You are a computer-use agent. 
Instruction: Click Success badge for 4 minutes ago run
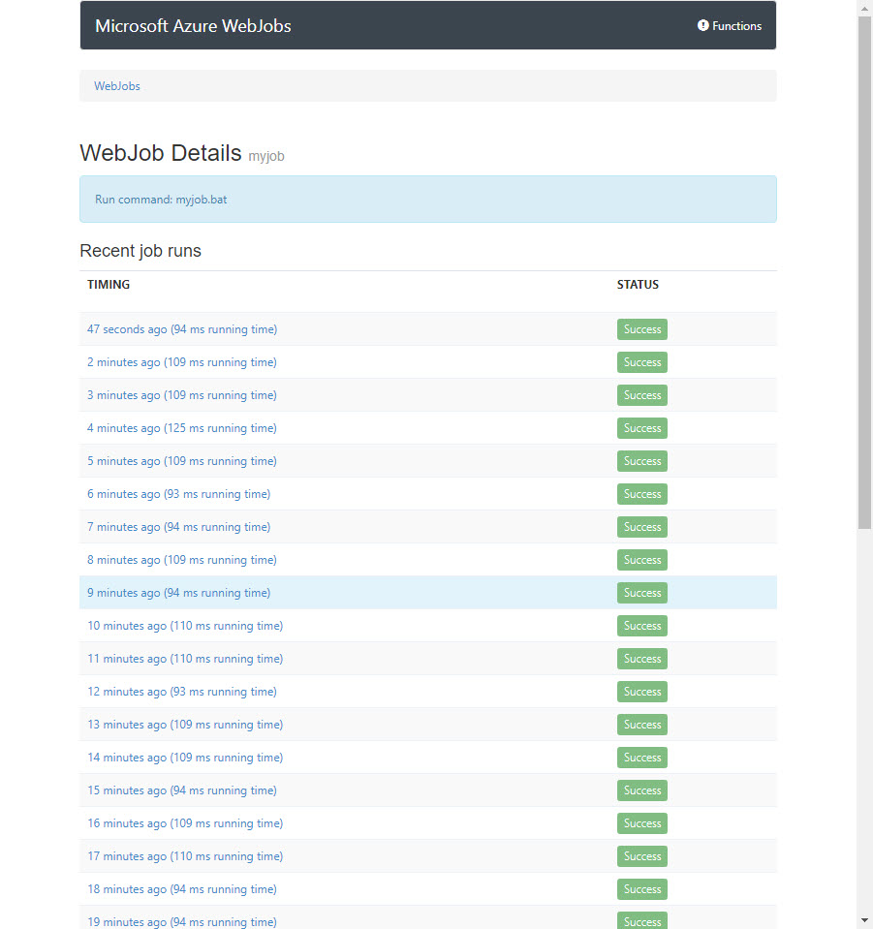point(641,428)
